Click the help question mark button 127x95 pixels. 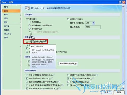click(120, 2)
